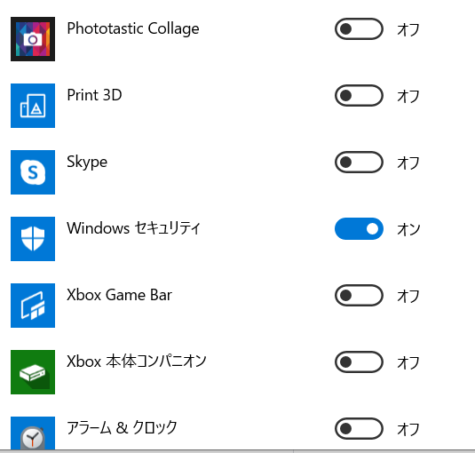Switch on the Xbox Game Bar toggle
Image resolution: width=475 pixels, height=453 pixels.
click(359, 296)
